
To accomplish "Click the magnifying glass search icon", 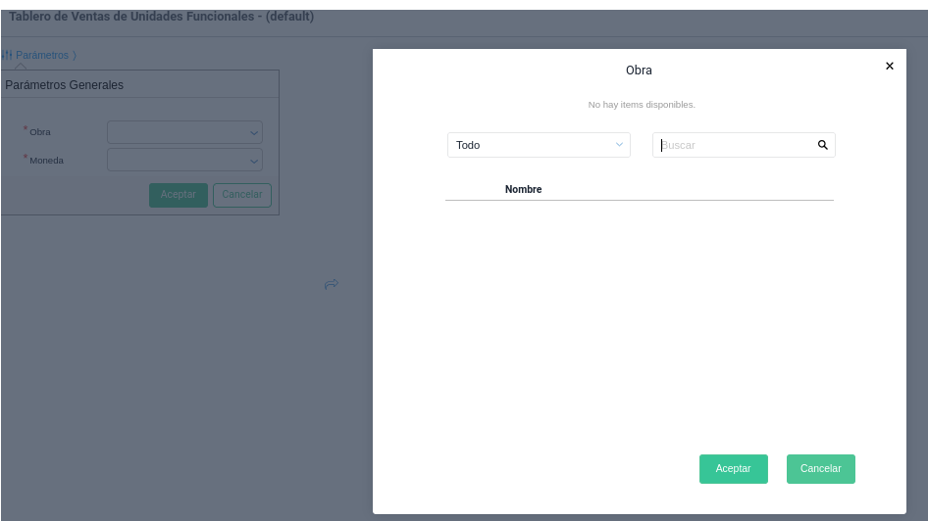I will (x=823, y=145).
